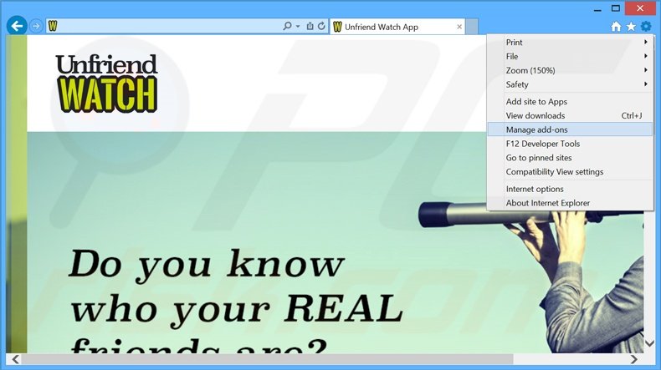Choose Go to pinned sites
The image size is (661, 370).
(570, 157)
